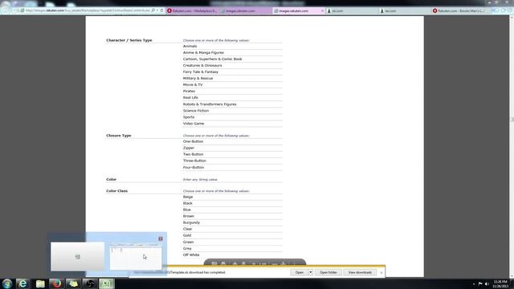The width and height of the screenshot is (514, 289).
Task: Click 'Science Fiction' value
Action: [196, 111]
